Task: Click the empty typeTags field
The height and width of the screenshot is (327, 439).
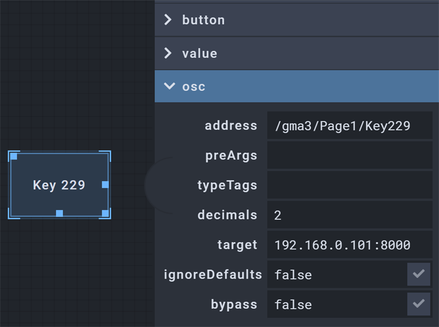Action: pyautogui.click(x=349, y=185)
